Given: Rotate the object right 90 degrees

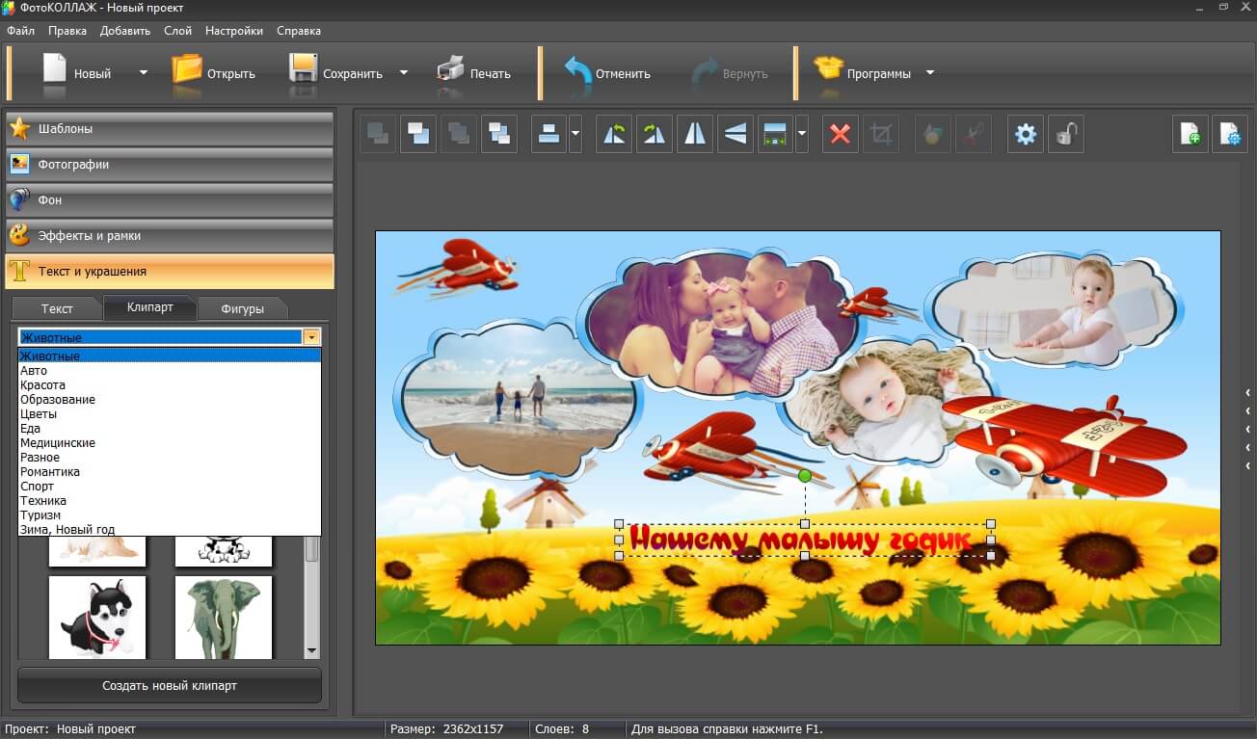Looking at the screenshot, I should click(x=655, y=135).
